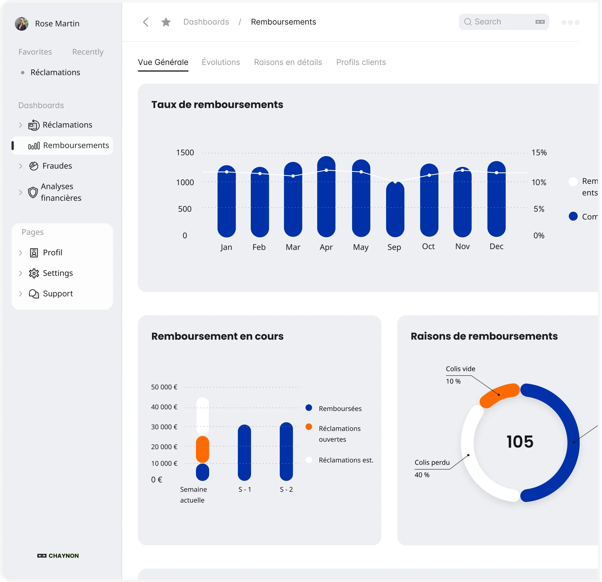Click the Analyses financières shield icon
602x582 pixels.
[x=33, y=193]
